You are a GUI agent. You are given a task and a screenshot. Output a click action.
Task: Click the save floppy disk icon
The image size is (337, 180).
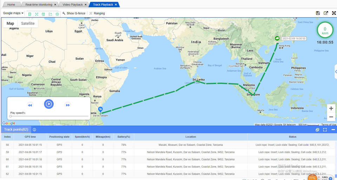(x=318, y=13)
